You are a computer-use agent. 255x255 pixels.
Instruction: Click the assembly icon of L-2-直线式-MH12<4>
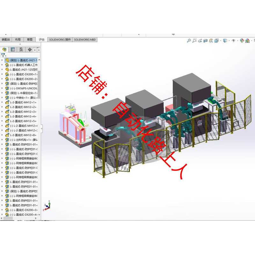[7, 116]
